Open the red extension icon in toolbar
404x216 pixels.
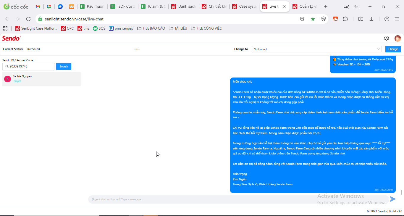tap(335, 19)
